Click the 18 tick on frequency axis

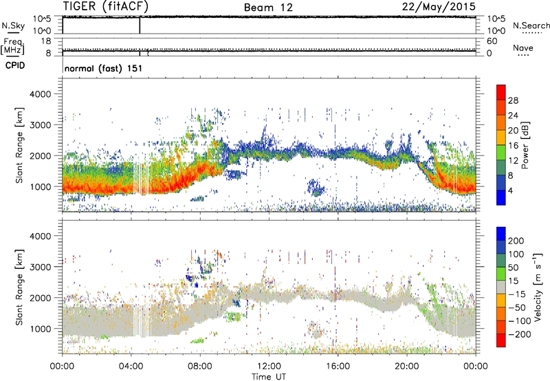[x=46, y=41]
